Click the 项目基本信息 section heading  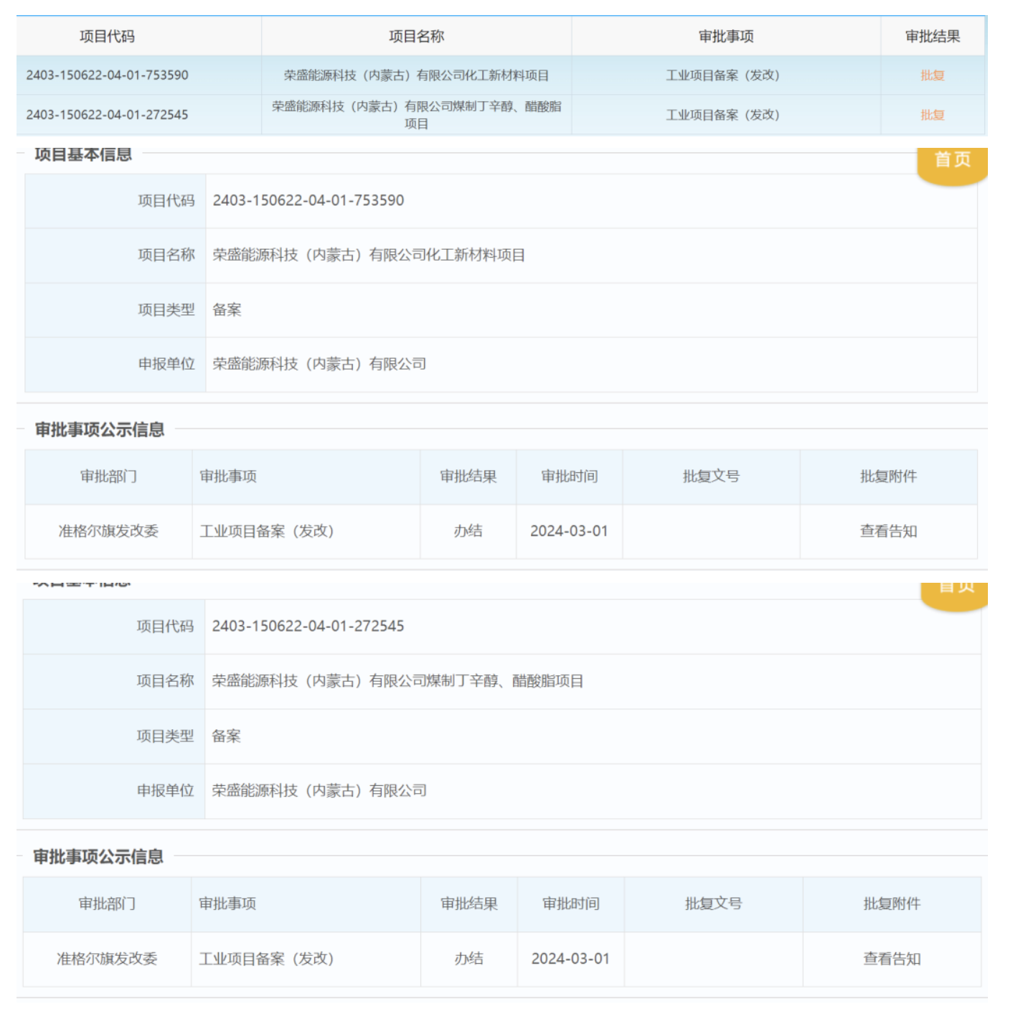point(83,155)
